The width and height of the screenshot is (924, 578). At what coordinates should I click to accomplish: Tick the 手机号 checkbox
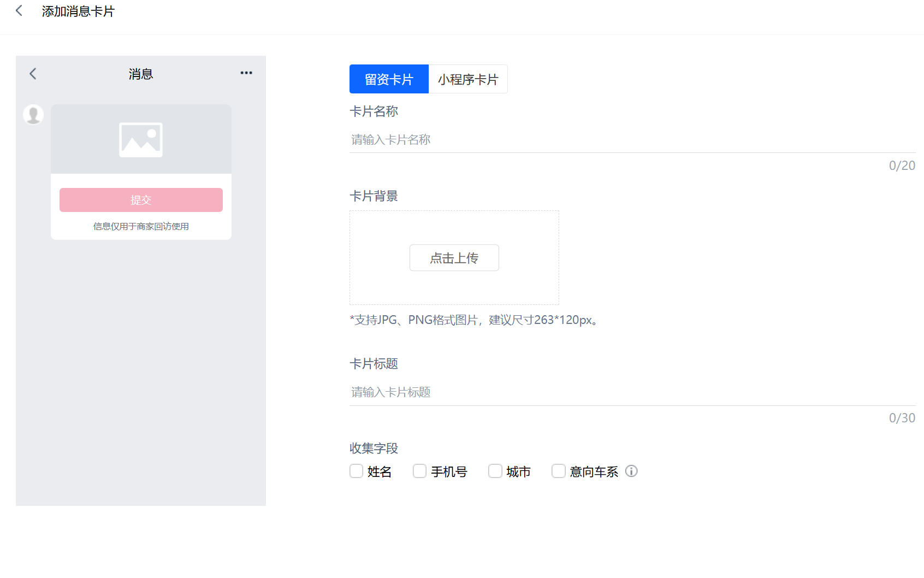click(420, 471)
